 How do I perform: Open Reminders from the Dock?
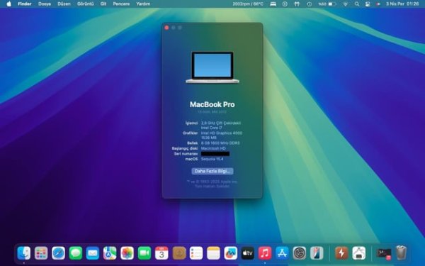pyautogui.click(x=196, y=253)
